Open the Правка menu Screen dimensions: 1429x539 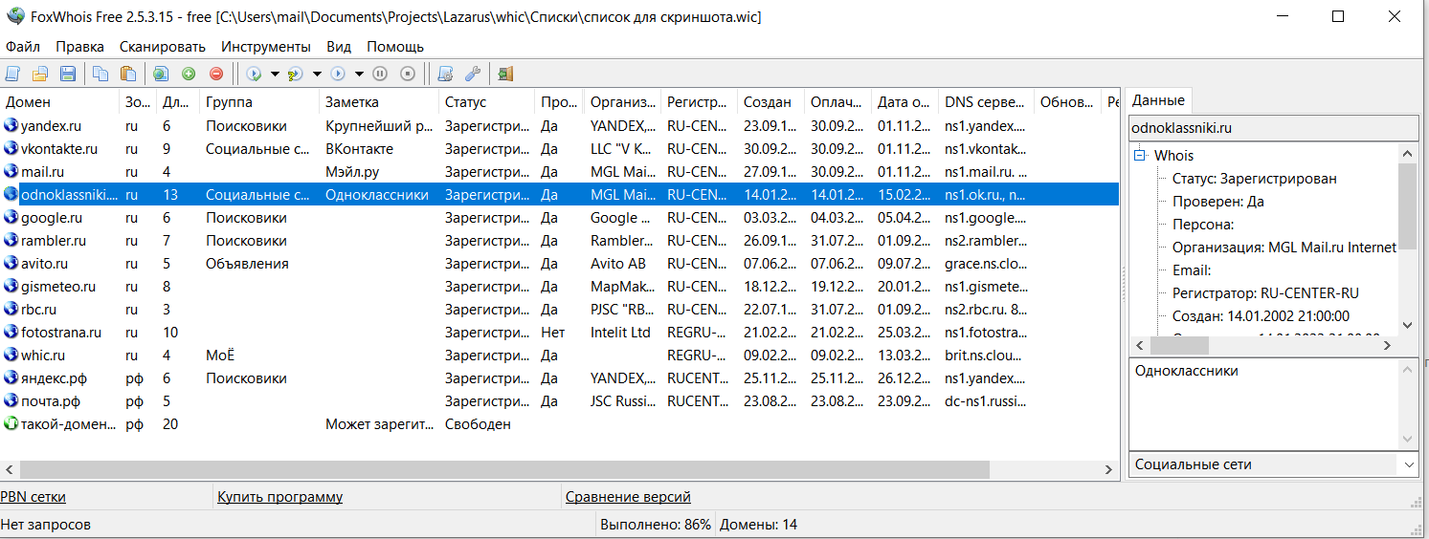pos(79,46)
